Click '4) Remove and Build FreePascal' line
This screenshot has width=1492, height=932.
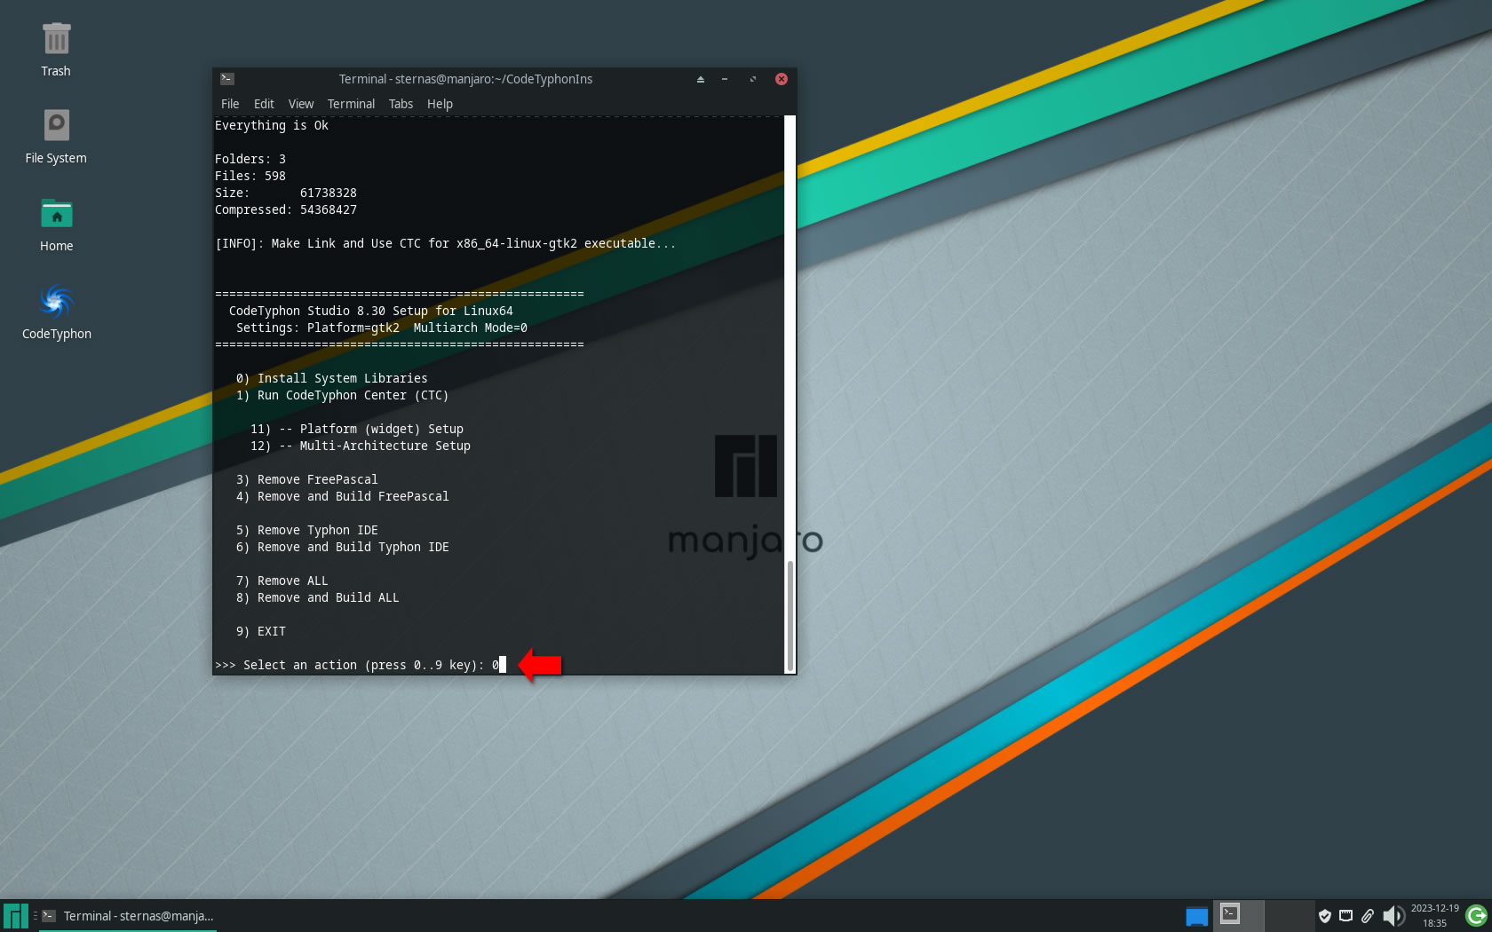342,496
